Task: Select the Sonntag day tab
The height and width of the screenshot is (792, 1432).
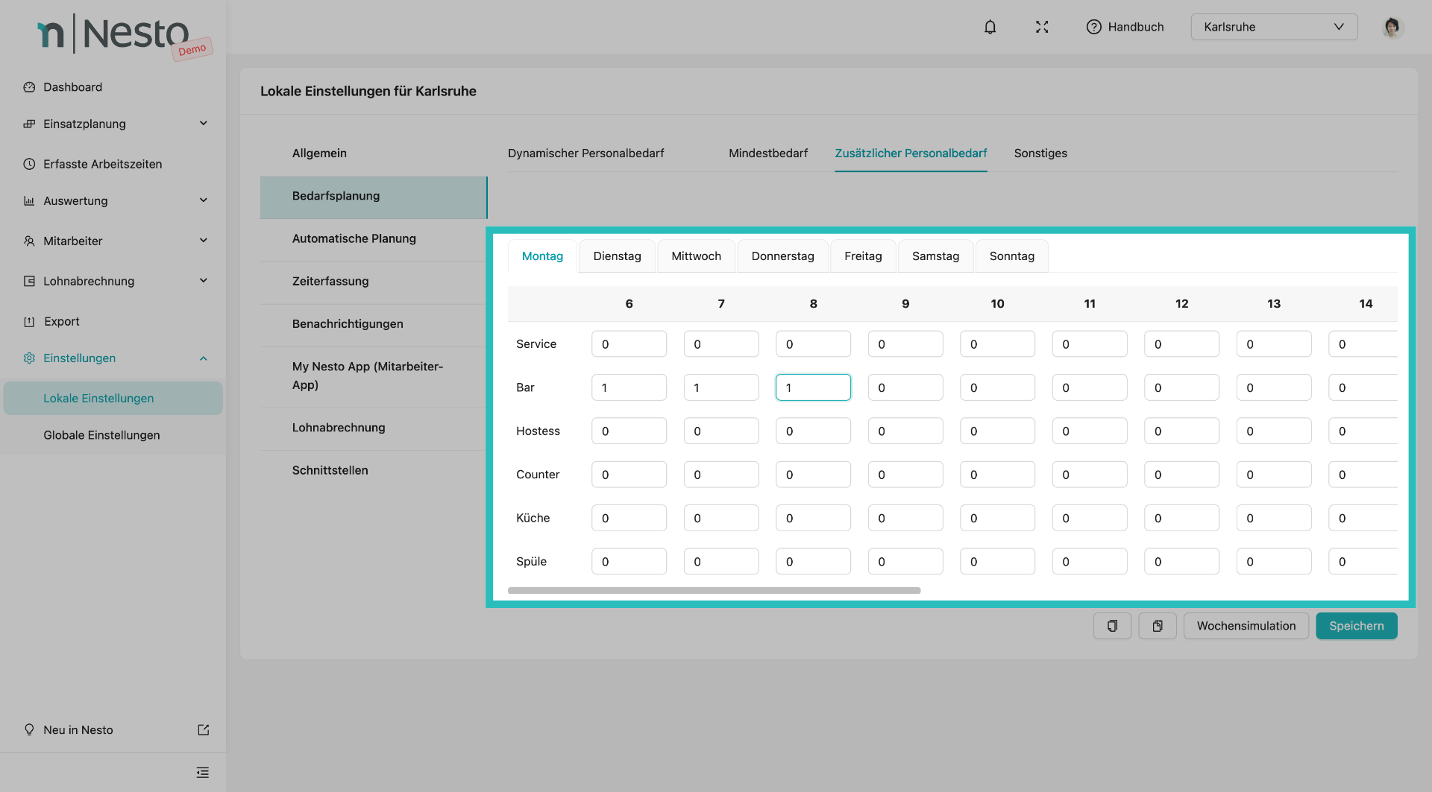Action: pos(1011,256)
